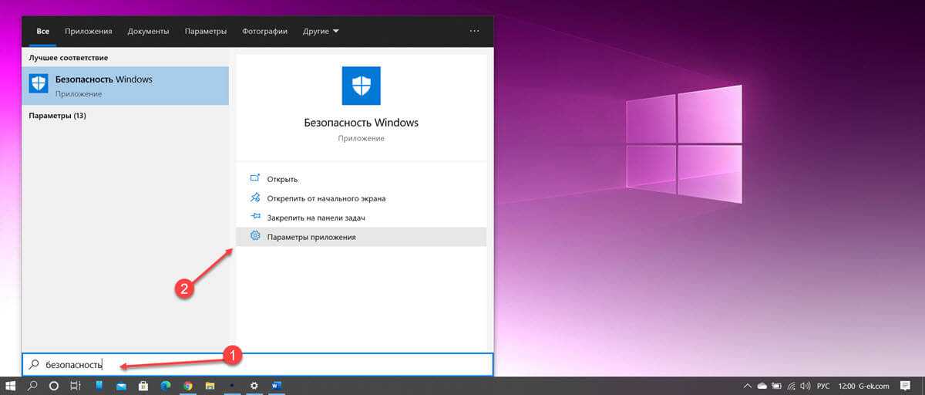Open the notification Action Center

[x=905, y=386]
